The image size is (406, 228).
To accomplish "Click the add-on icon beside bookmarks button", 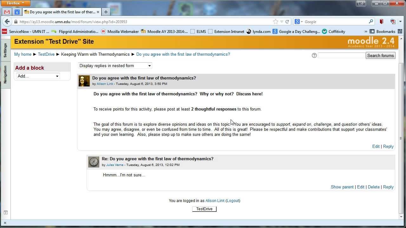I will click(x=393, y=22).
